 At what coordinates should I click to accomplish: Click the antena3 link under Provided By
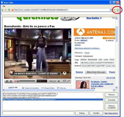pos(78,45)
